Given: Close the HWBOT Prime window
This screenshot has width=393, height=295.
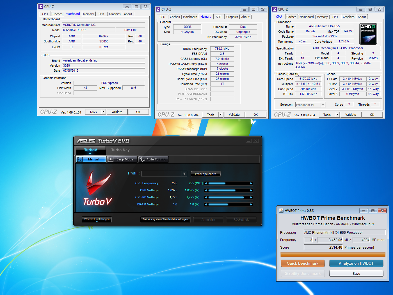Looking at the screenshot, I should pyautogui.click(x=382, y=210).
